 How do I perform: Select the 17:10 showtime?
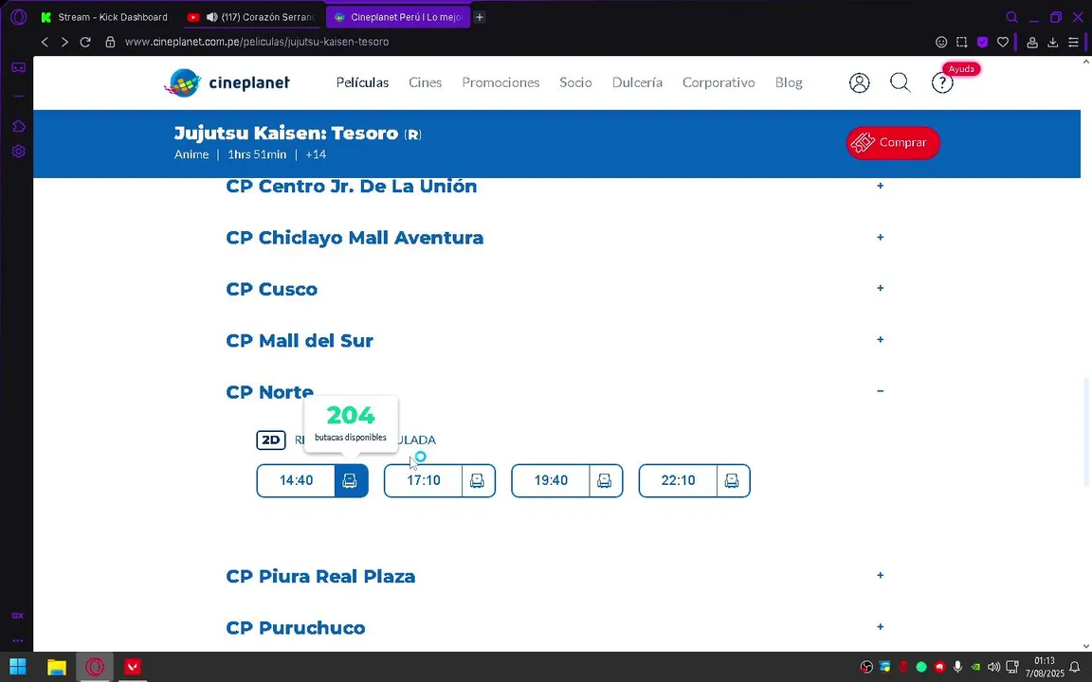coord(424,481)
